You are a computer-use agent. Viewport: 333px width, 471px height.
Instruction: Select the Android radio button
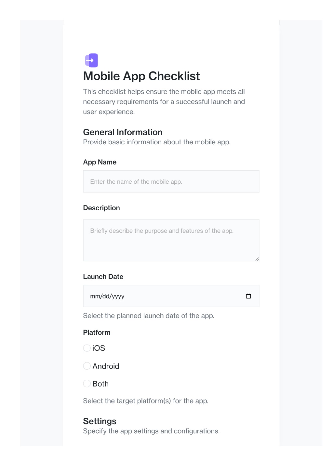87,366
